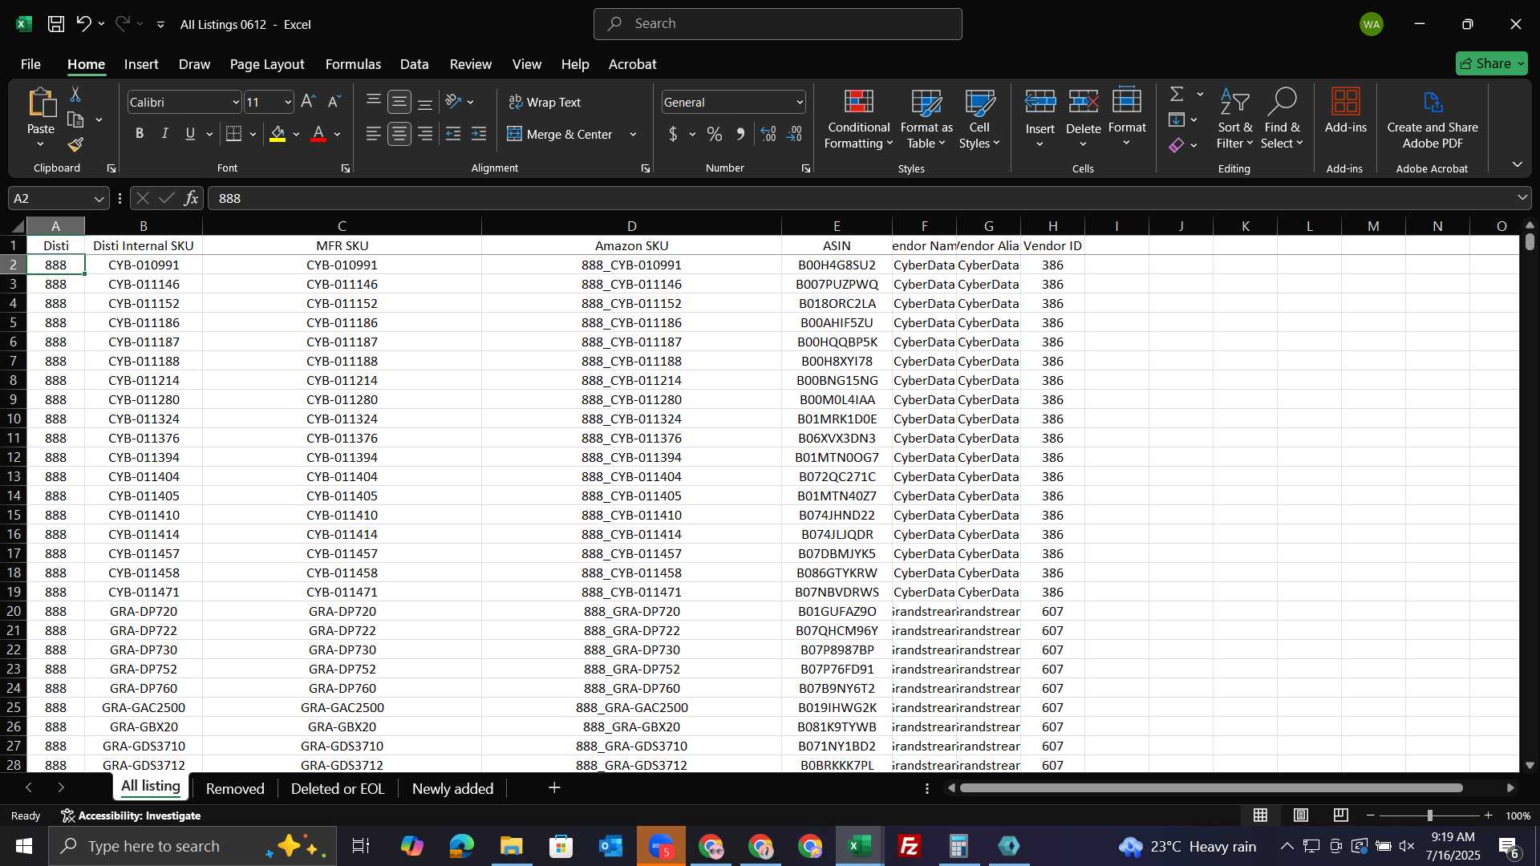The image size is (1540, 866).
Task: Click the AutoSum sigma icon
Action: [1177, 95]
